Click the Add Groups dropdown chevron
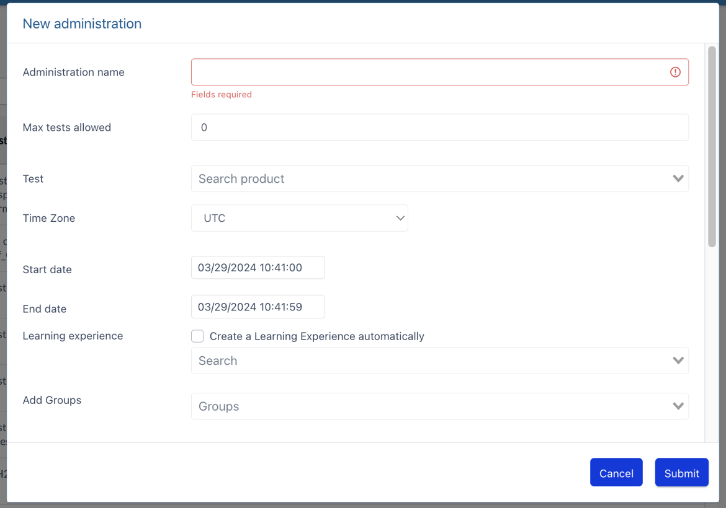726x508 pixels. tap(678, 406)
